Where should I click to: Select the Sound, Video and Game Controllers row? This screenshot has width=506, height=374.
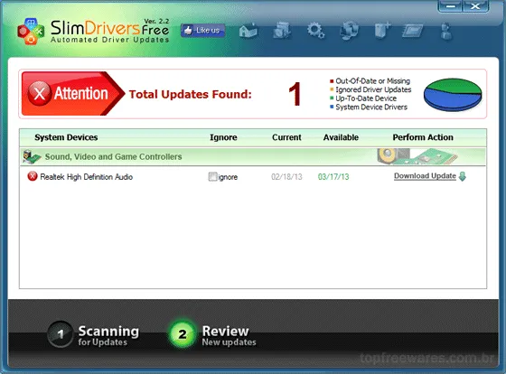[253, 156]
